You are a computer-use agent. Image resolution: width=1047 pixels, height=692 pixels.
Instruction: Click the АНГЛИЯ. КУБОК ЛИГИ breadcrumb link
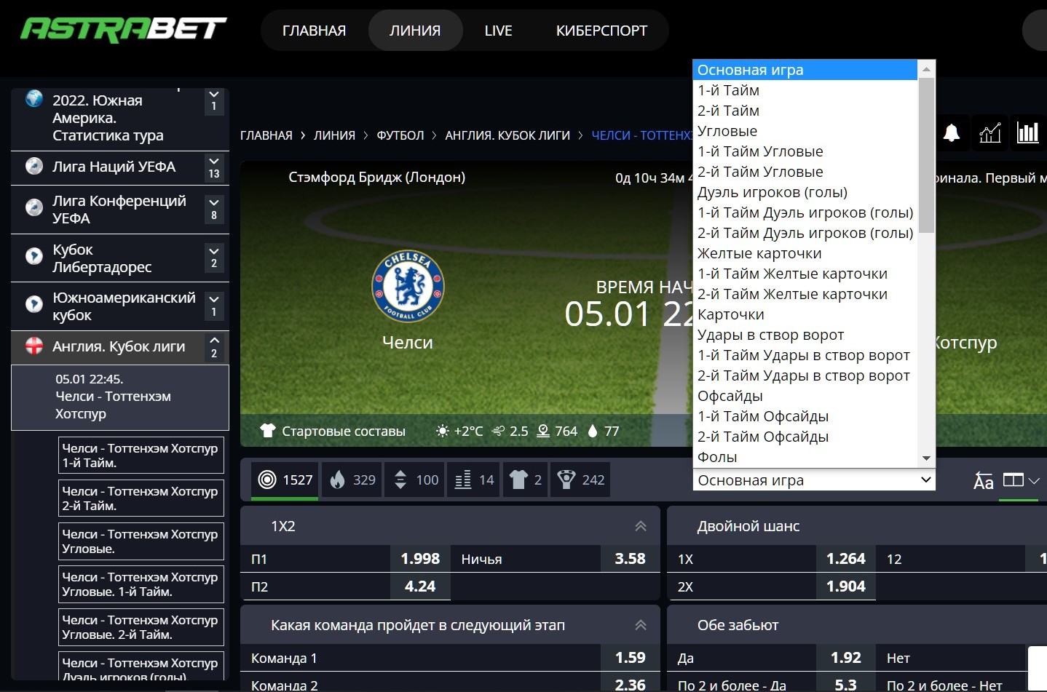pos(507,135)
